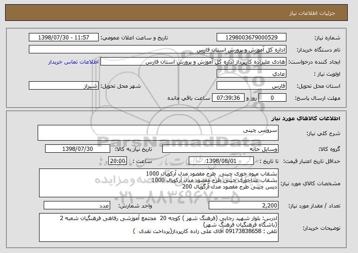Click the specification line بشقاب میوه خوری چینی
Viewport: 358px width, 253px height.
click(212, 174)
